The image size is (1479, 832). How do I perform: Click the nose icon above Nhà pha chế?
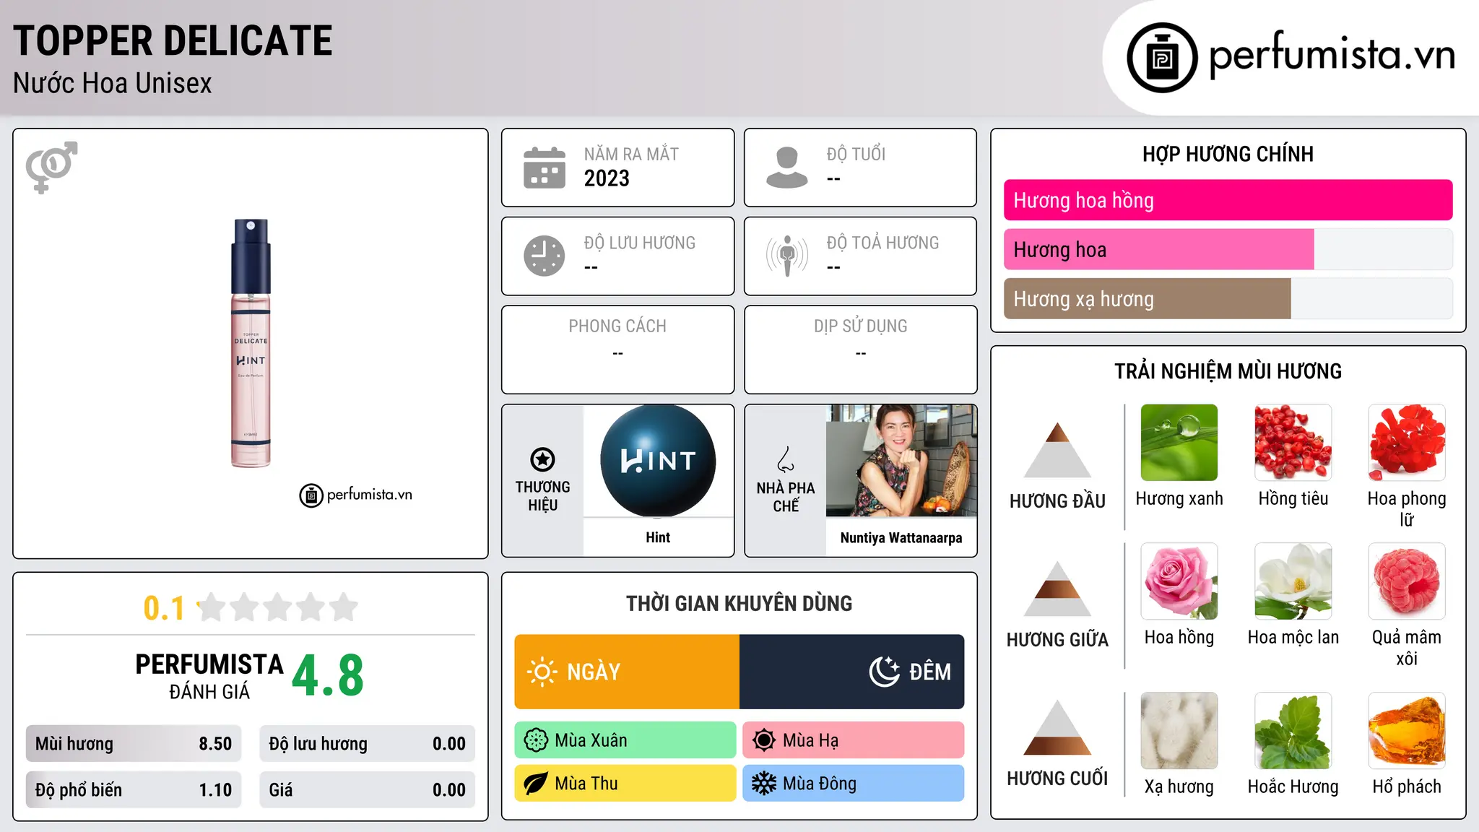786,459
